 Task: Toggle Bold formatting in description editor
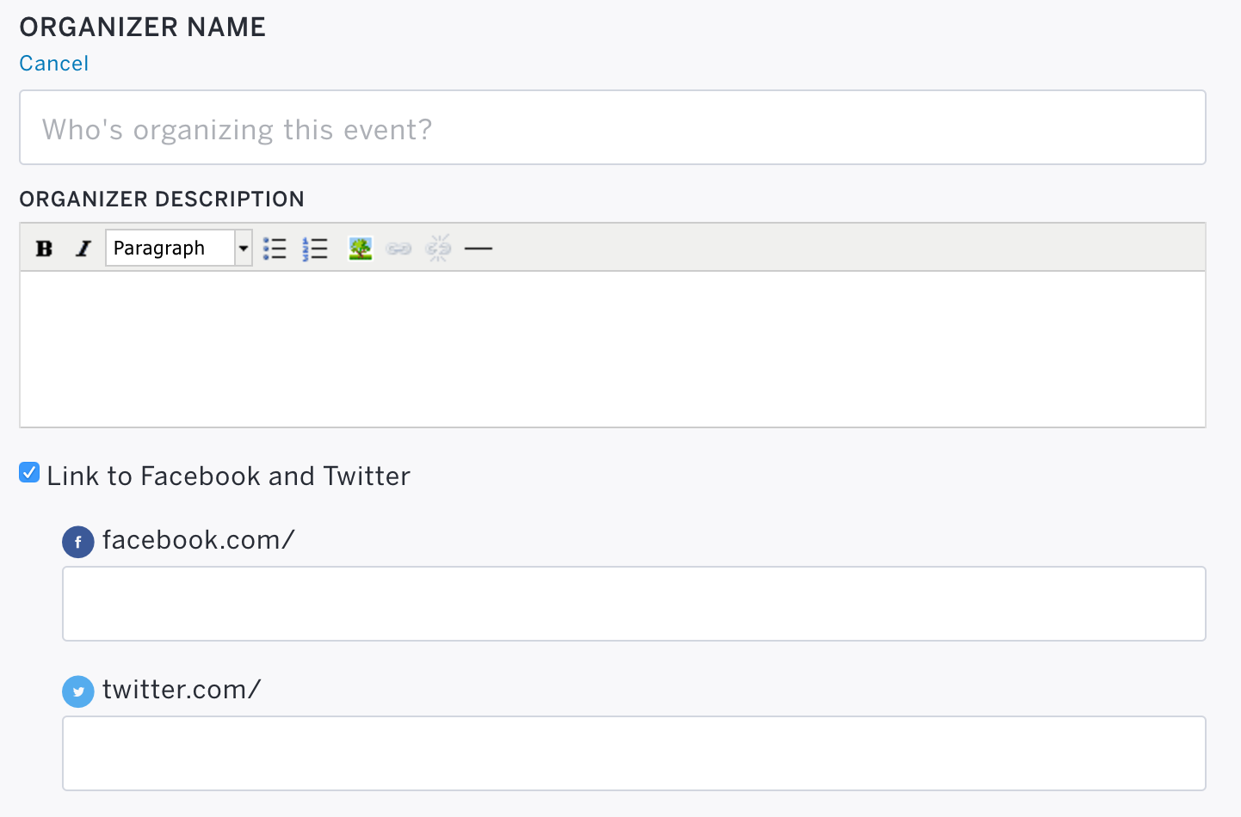[x=44, y=249]
